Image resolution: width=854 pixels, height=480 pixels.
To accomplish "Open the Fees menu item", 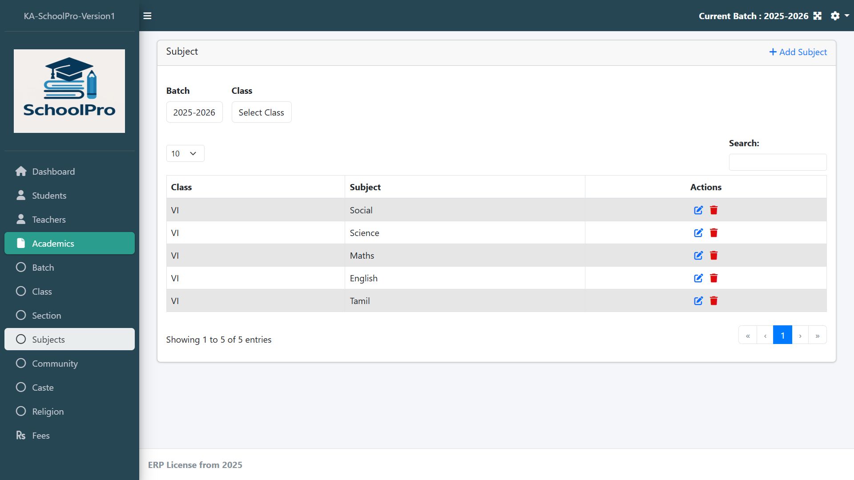I will pos(40,436).
